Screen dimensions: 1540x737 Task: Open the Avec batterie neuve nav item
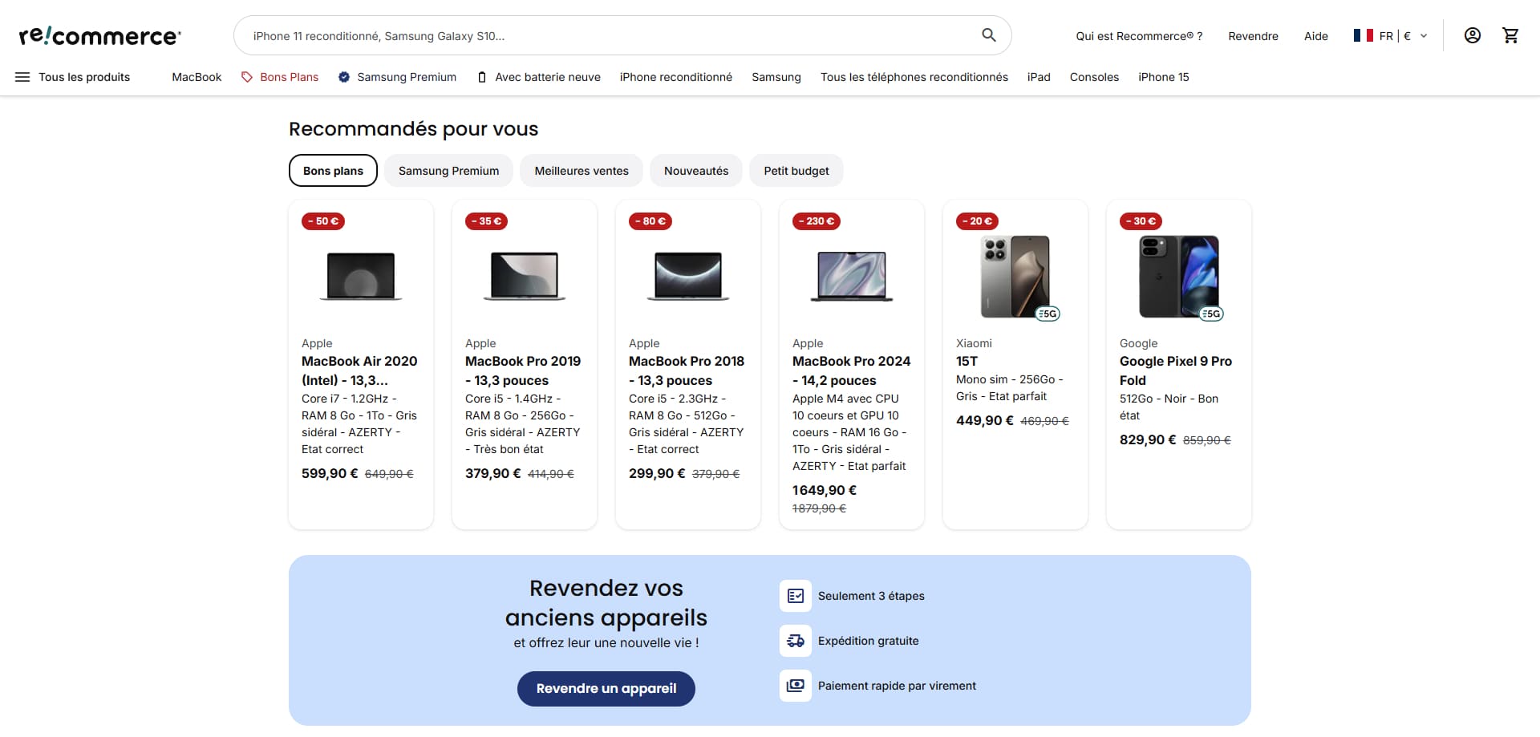[x=539, y=77]
